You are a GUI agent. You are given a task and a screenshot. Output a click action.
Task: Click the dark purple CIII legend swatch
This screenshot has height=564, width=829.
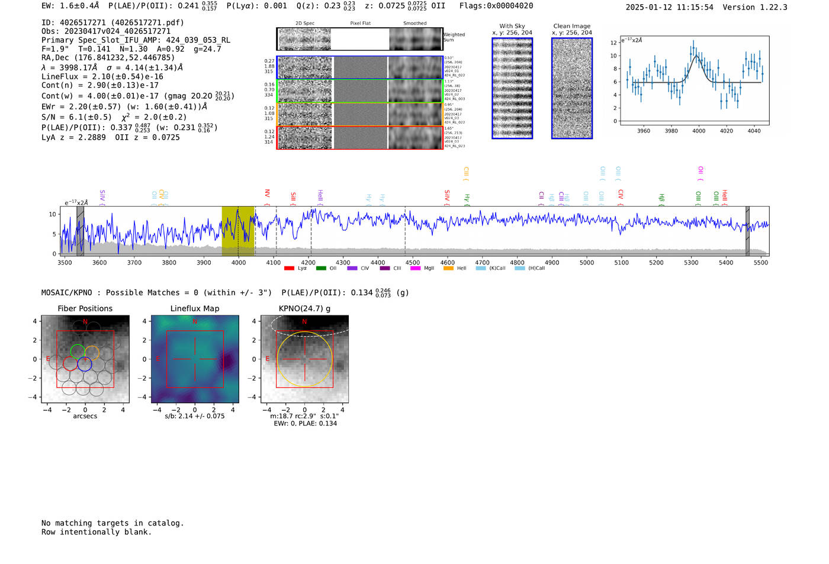pos(385,268)
